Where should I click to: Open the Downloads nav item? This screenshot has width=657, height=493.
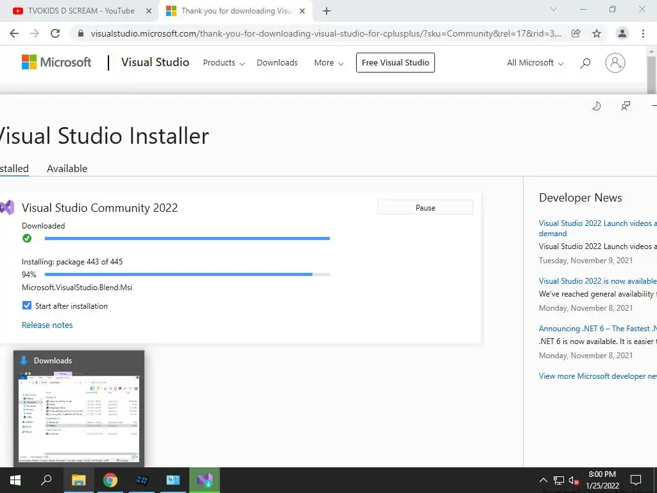point(277,63)
